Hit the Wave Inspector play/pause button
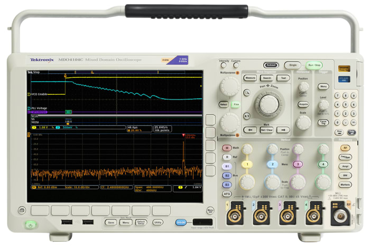Image resolution: width=370 pixels, height=246 pixels. (247, 116)
